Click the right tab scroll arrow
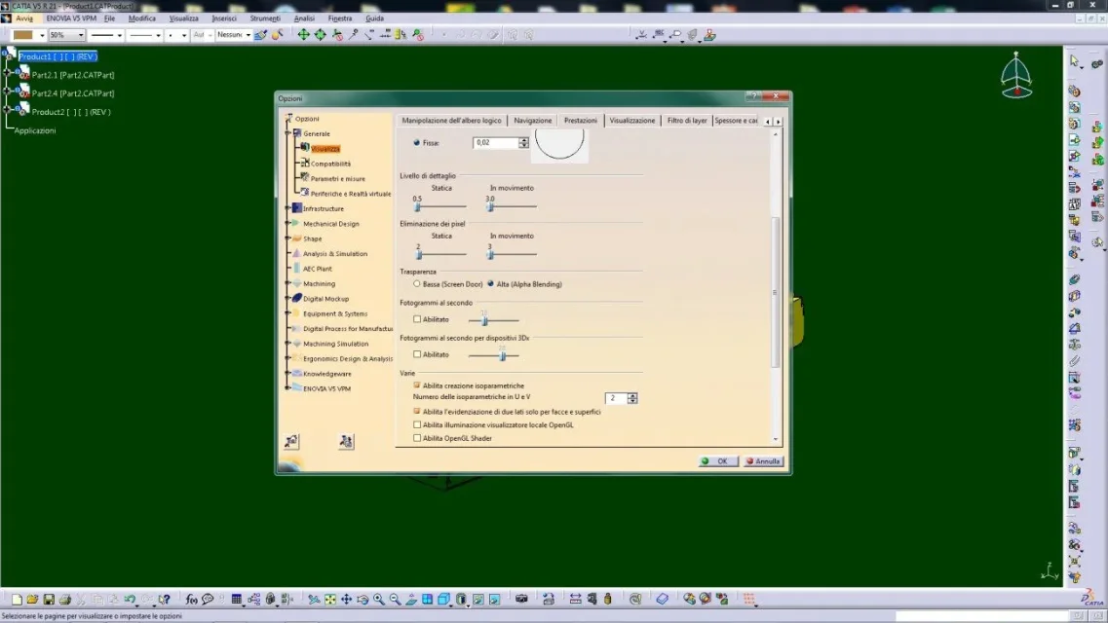 point(778,122)
